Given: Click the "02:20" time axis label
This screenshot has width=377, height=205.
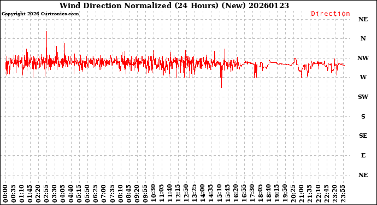Looking at the screenshot, I should coord(38,194).
